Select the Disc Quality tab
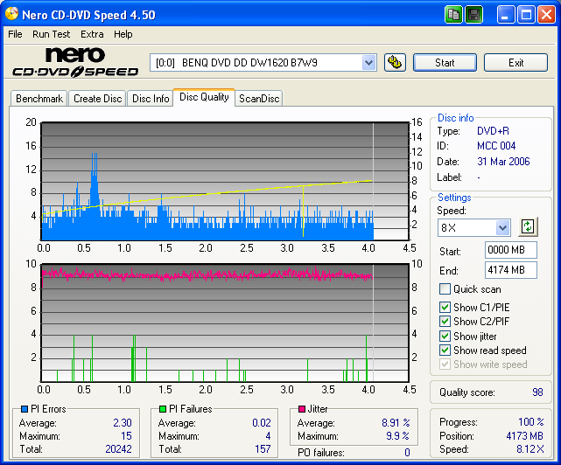 (x=204, y=97)
